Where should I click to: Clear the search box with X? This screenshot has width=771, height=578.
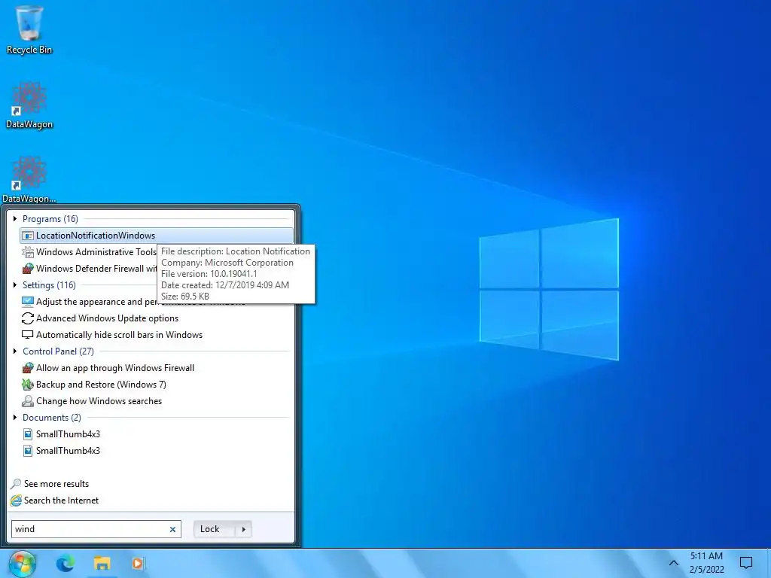click(x=172, y=529)
